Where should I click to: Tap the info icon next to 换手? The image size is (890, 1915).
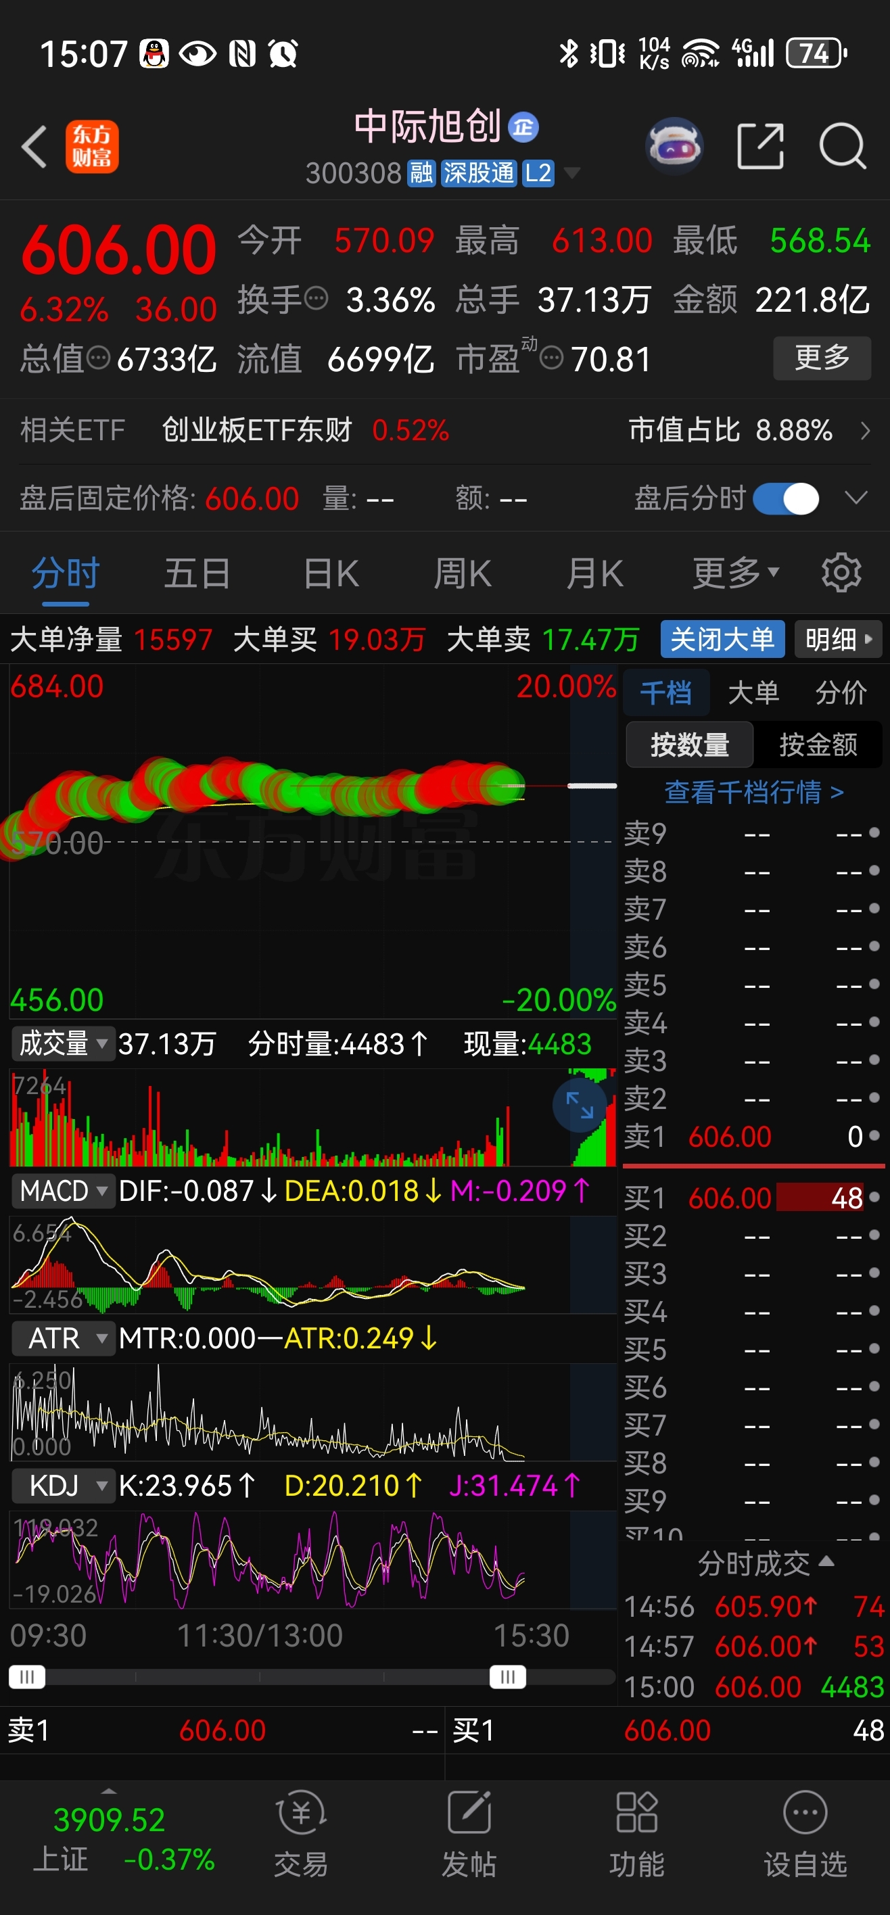(316, 299)
